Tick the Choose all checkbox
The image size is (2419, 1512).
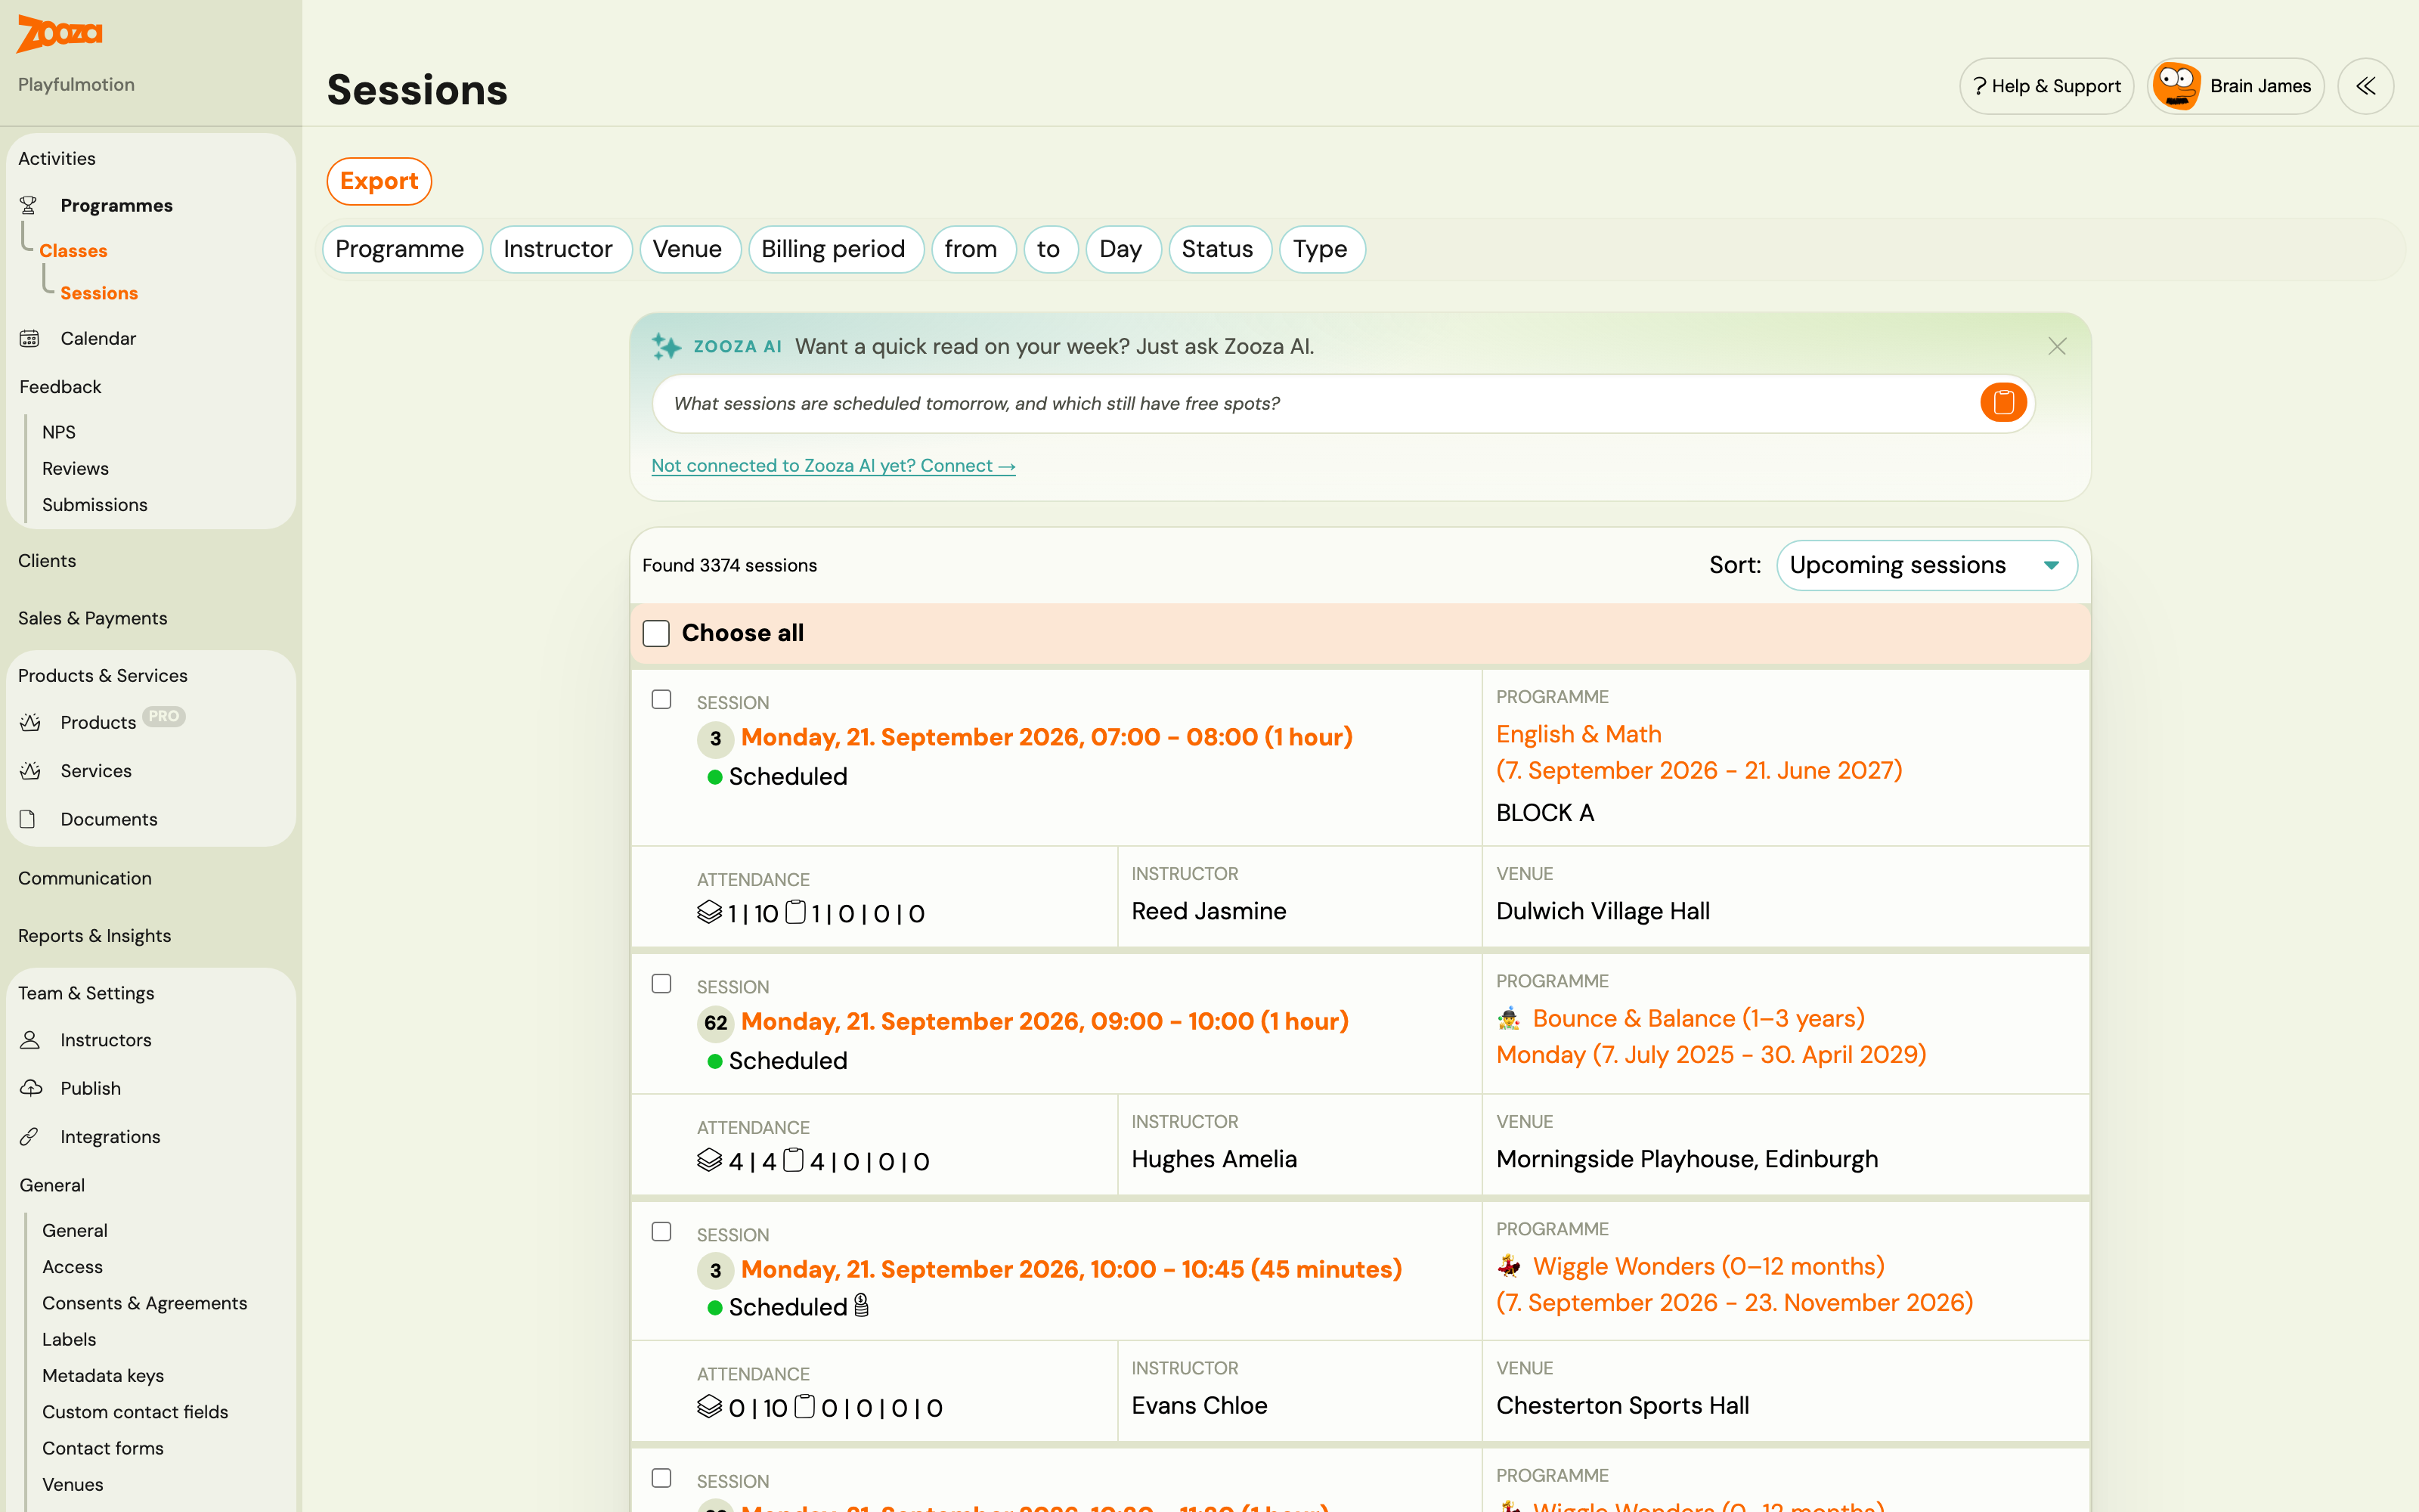coord(655,633)
